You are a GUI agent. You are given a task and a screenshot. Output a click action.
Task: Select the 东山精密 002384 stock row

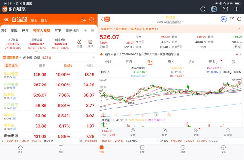pyautogui.click(x=49, y=75)
